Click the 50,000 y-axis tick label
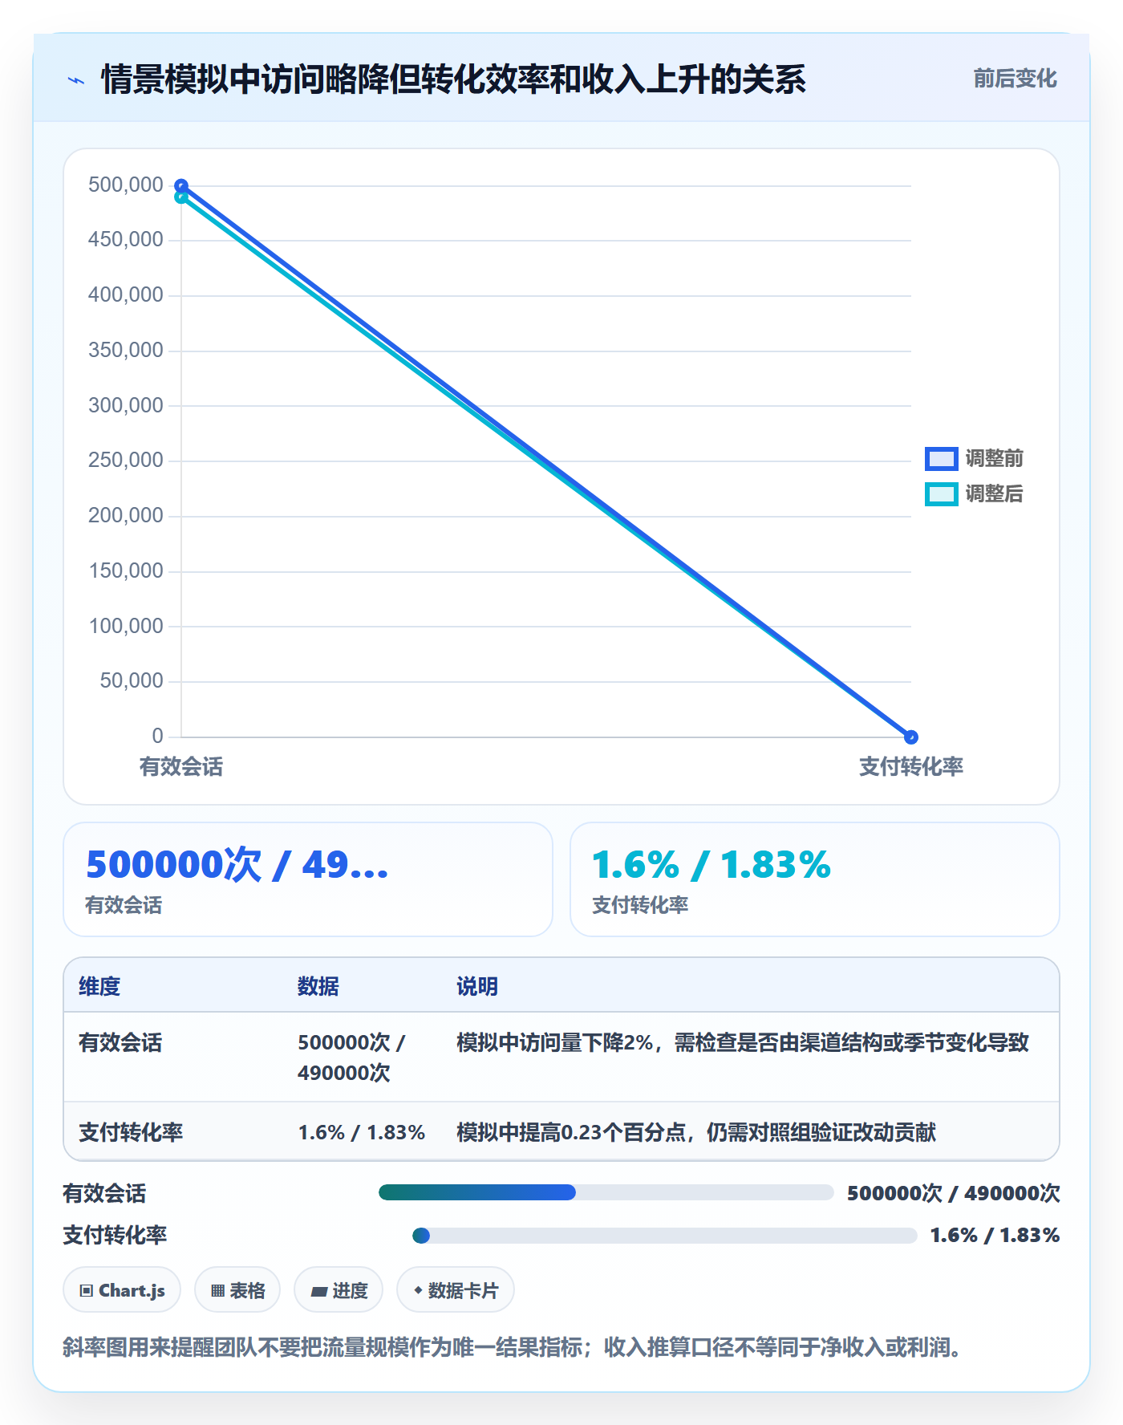This screenshot has height=1425, width=1123. [132, 680]
